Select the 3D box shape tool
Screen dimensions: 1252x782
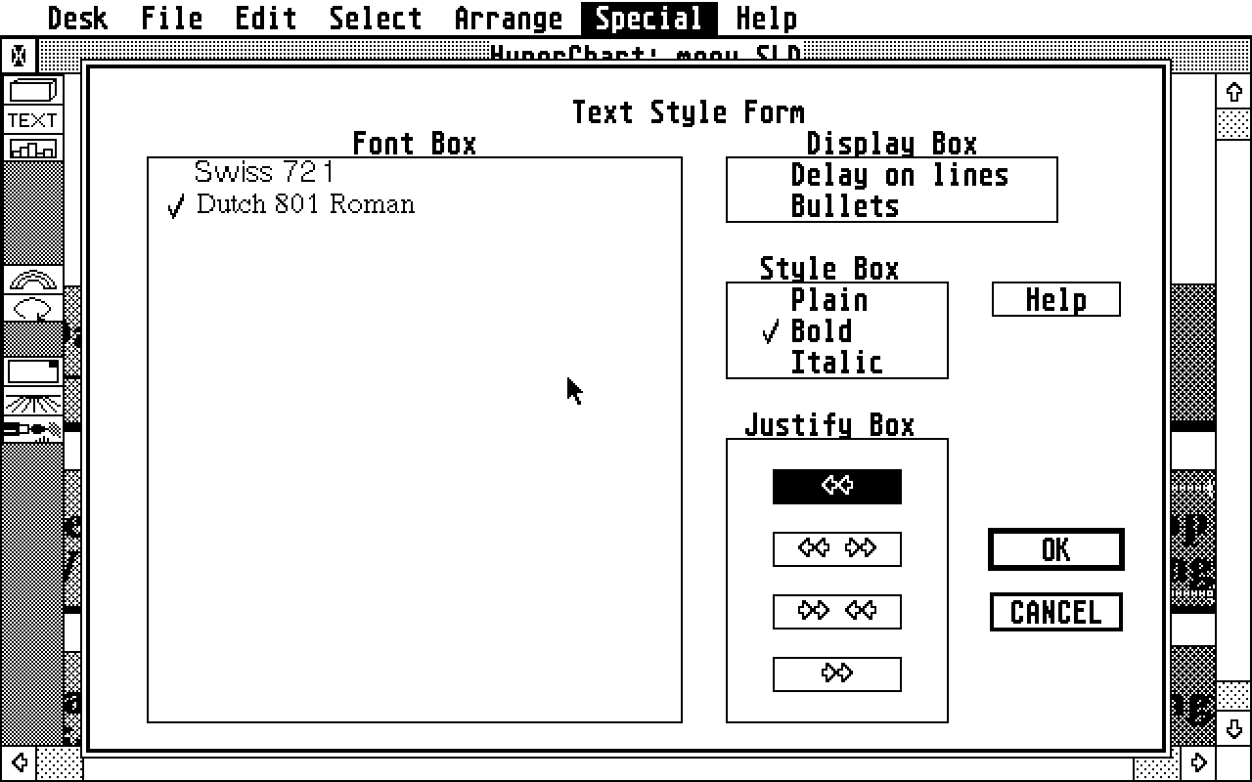(x=33, y=92)
